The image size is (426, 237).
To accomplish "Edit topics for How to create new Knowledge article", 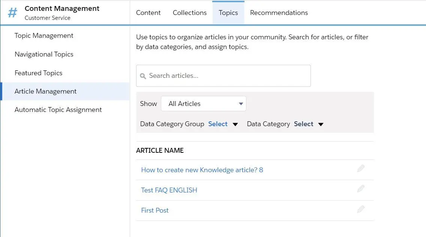I will 361,168.
